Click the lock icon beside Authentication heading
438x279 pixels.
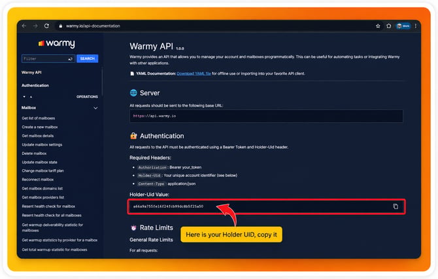point(133,136)
